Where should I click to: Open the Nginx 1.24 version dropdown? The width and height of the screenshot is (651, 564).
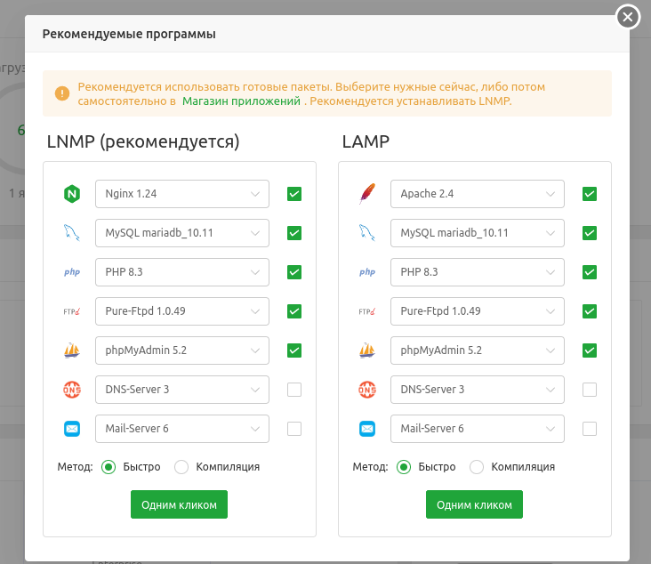[181, 194]
